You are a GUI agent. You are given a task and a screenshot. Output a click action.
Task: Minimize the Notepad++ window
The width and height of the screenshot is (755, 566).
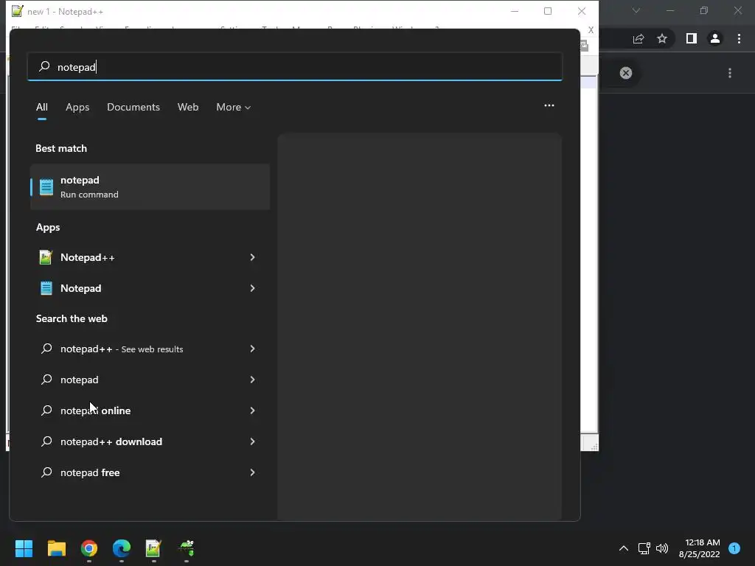coord(515,11)
